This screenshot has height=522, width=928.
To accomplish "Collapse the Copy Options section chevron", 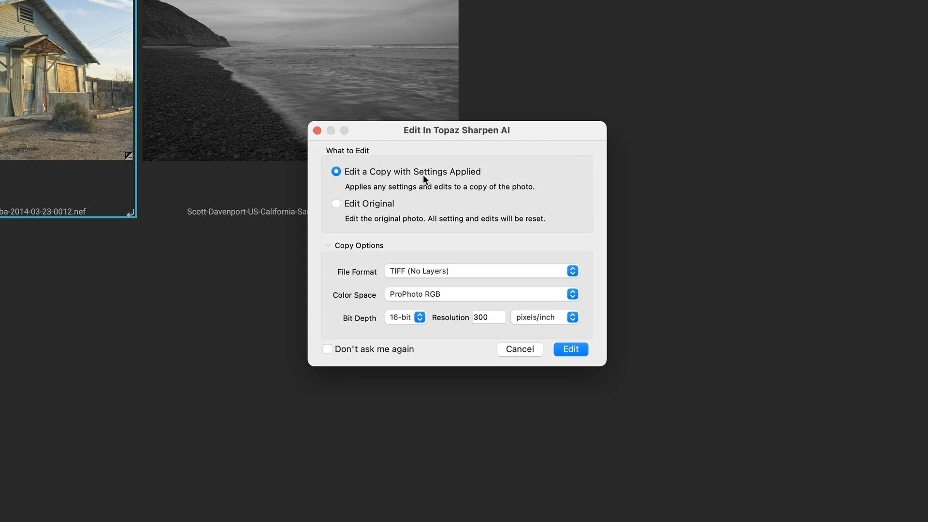I will point(328,246).
